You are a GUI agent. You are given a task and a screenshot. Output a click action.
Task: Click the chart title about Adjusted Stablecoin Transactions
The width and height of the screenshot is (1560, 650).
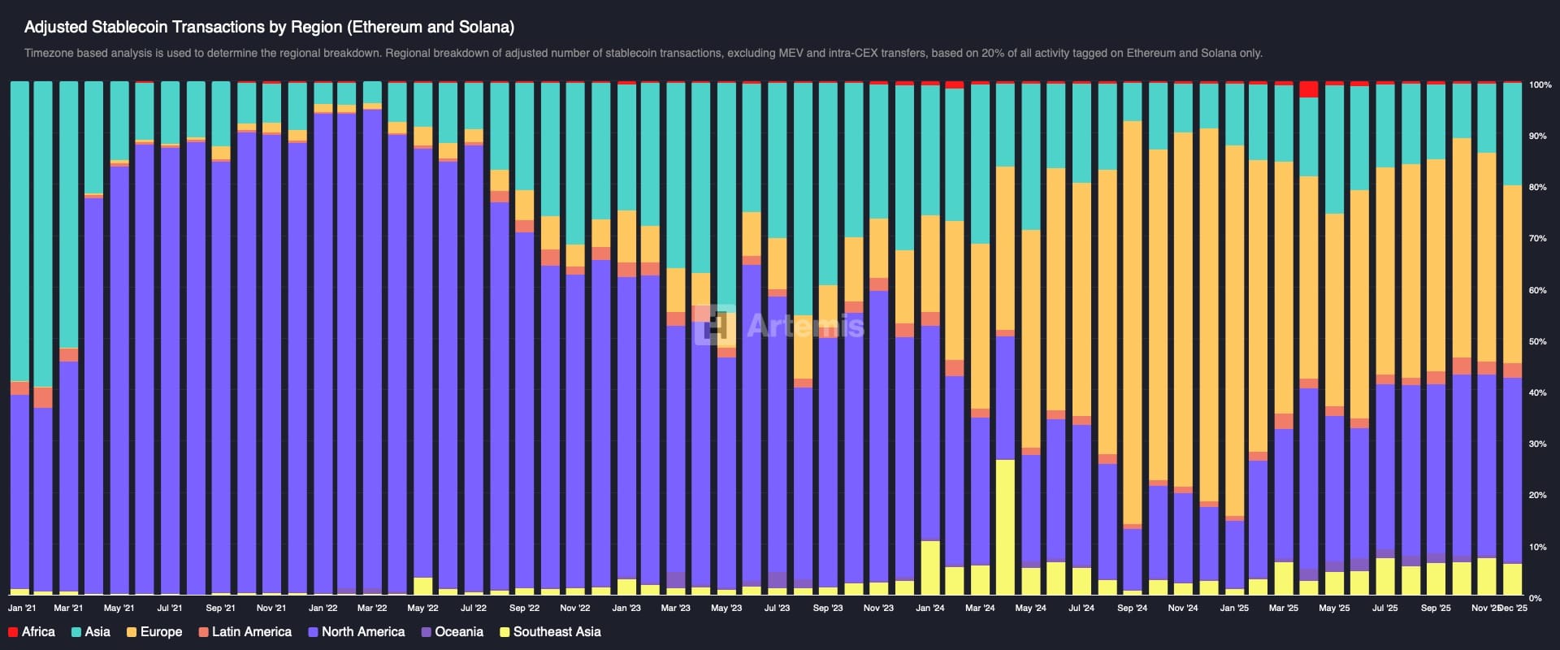269,27
